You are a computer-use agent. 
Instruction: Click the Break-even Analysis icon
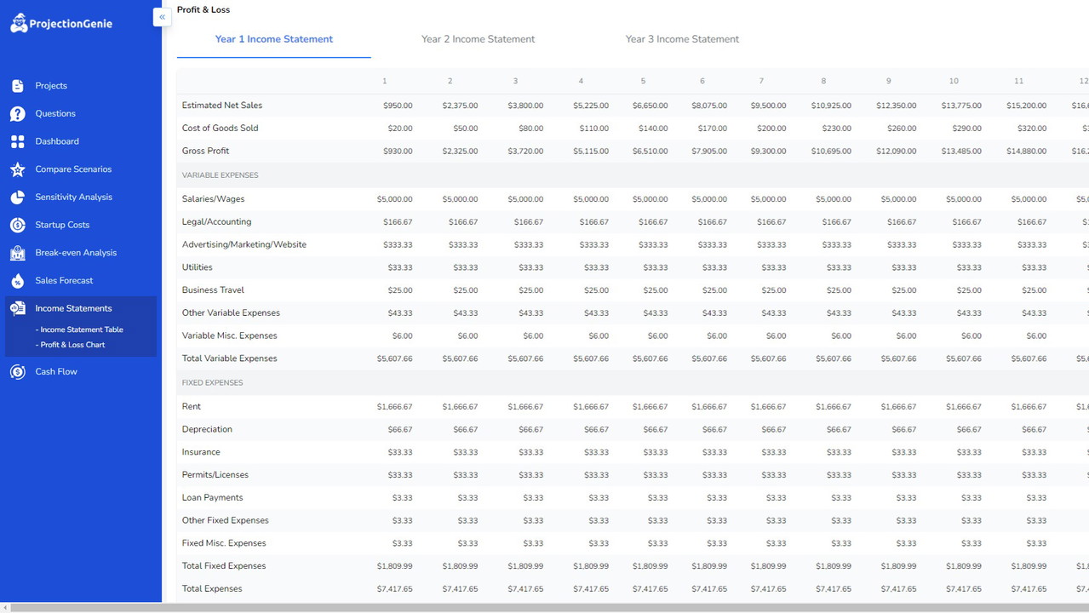(18, 253)
